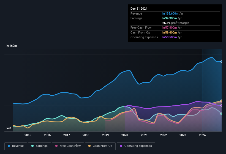Click the Earnings endpoint marker on chart
The height and width of the screenshot is (154, 226).
tap(221, 114)
